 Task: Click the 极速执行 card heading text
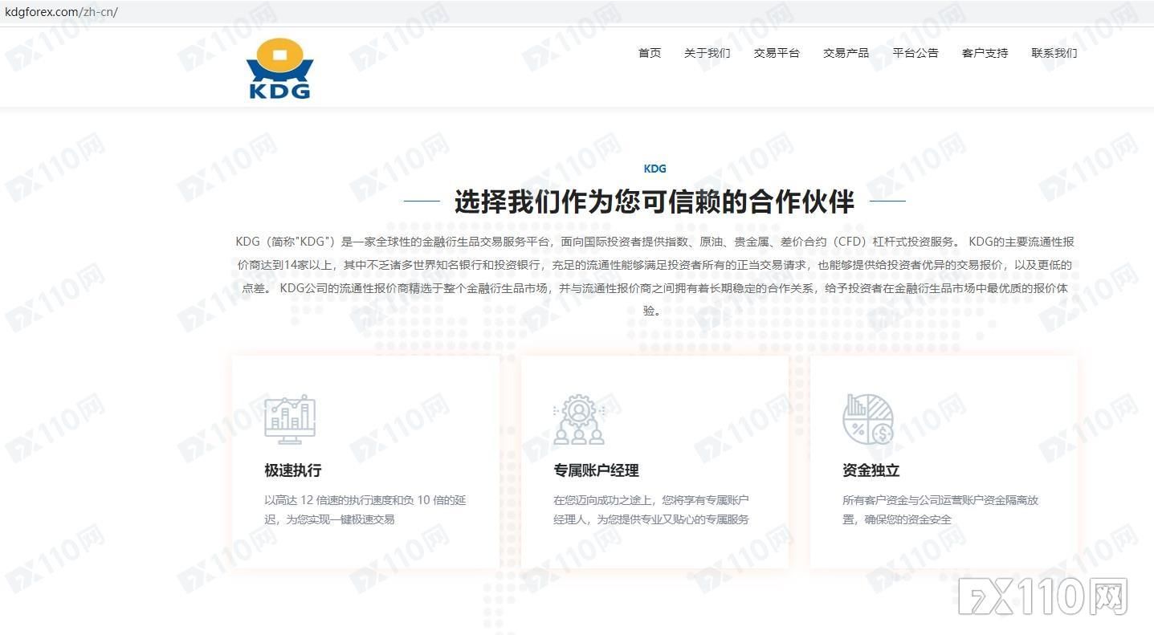point(291,471)
